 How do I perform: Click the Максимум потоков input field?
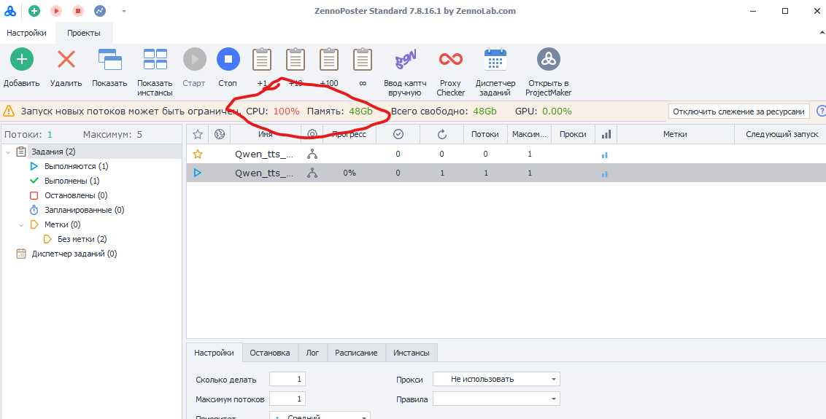pyautogui.click(x=287, y=399)
